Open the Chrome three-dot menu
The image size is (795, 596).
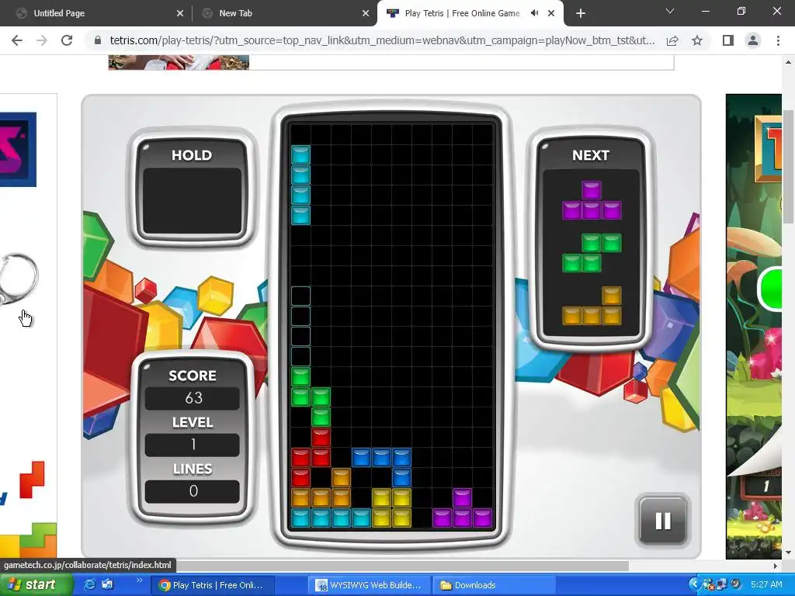[778, 40]
